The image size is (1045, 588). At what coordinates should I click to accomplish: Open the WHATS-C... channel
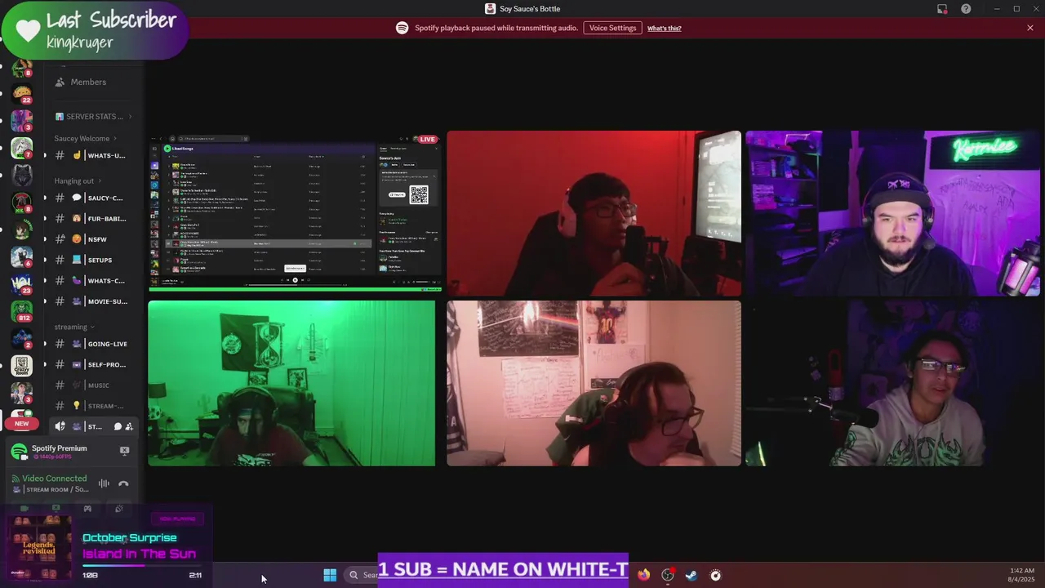[92, 280]
